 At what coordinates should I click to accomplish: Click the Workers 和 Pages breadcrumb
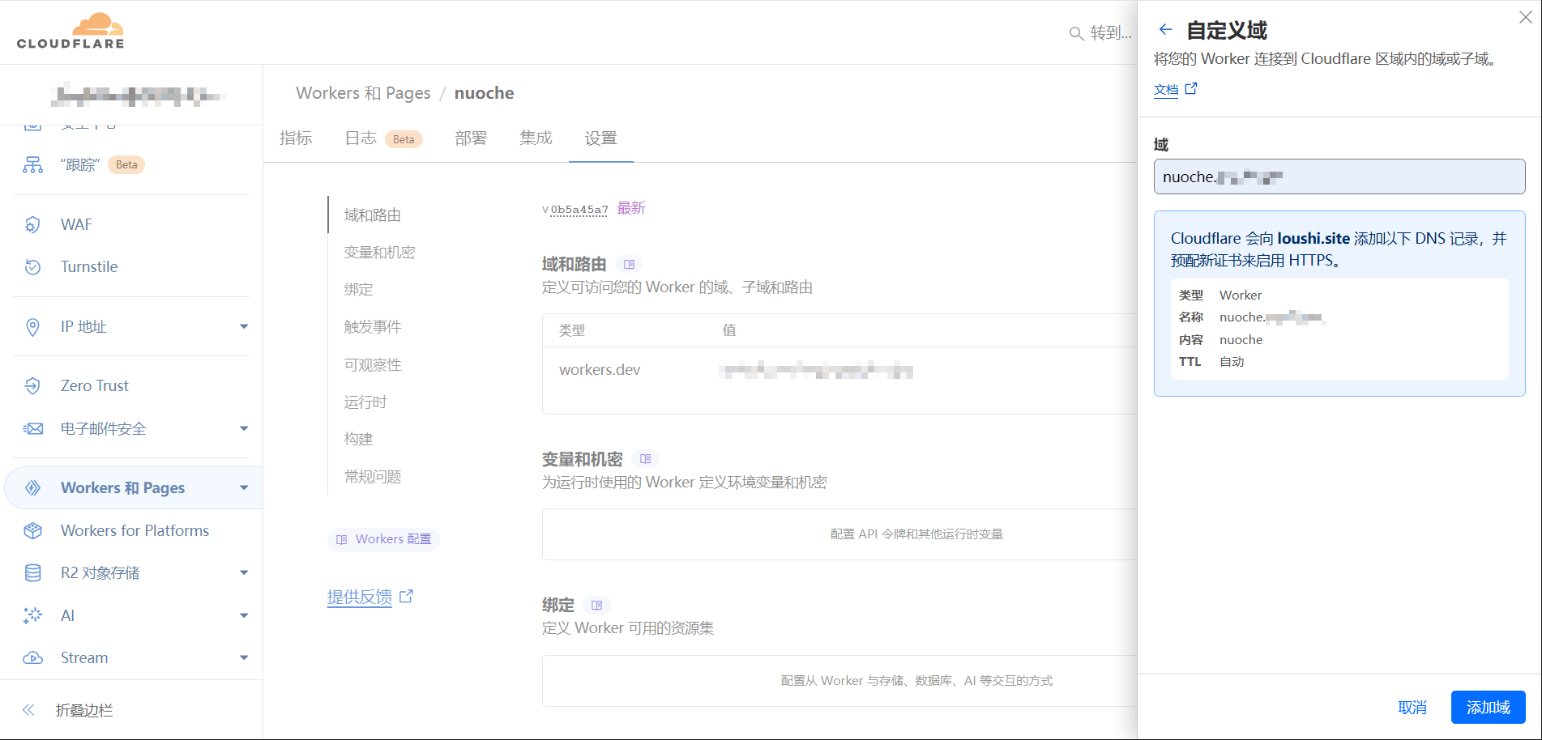[x=363, y=93]
